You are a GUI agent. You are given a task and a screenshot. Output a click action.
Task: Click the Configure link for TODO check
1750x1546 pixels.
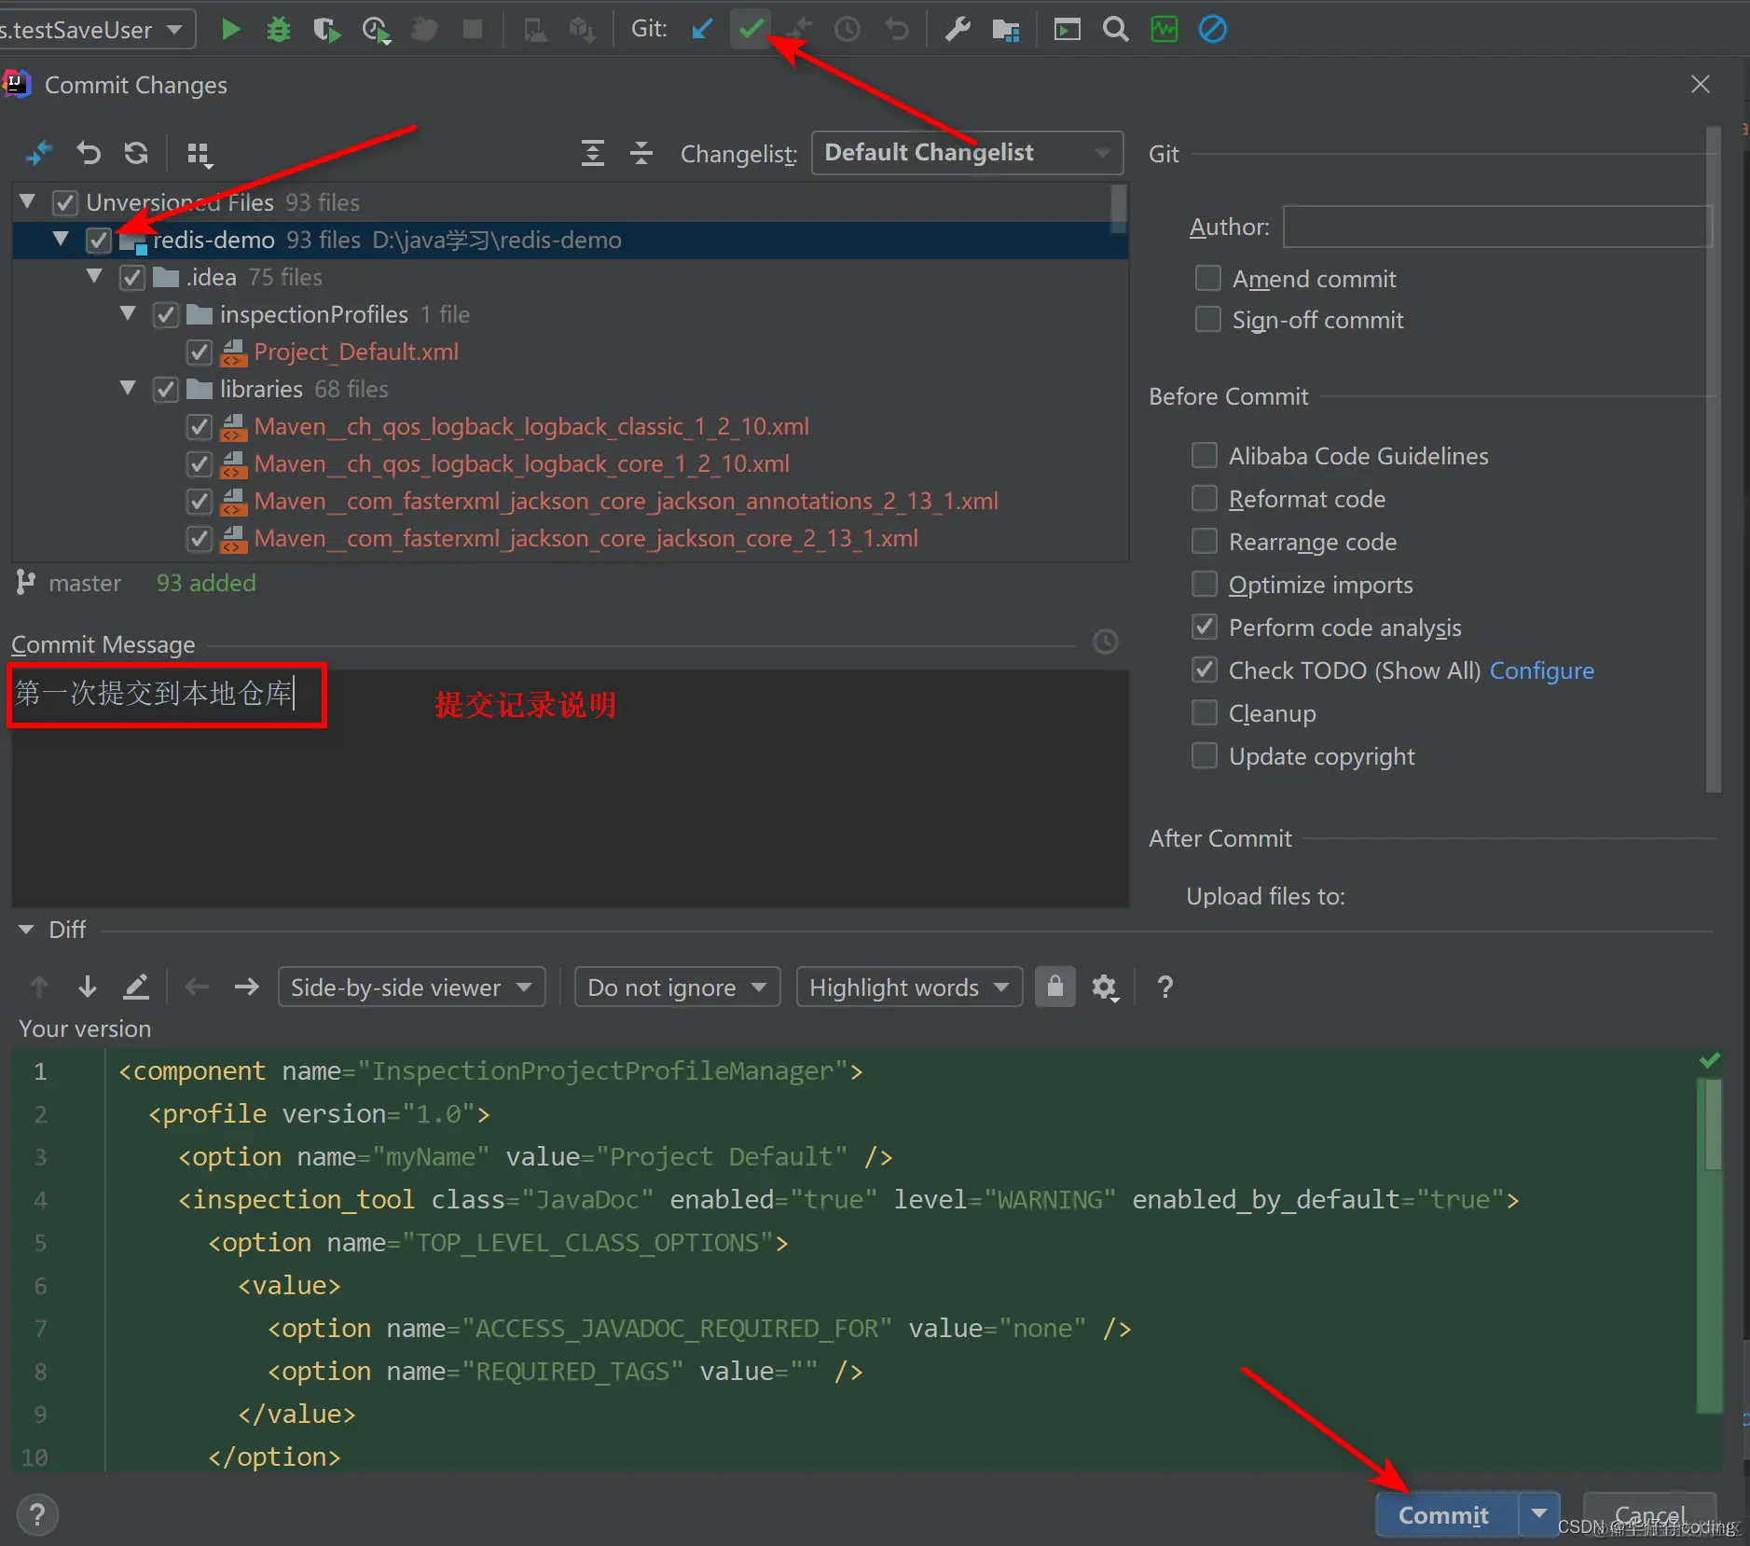click(1541, 670)
